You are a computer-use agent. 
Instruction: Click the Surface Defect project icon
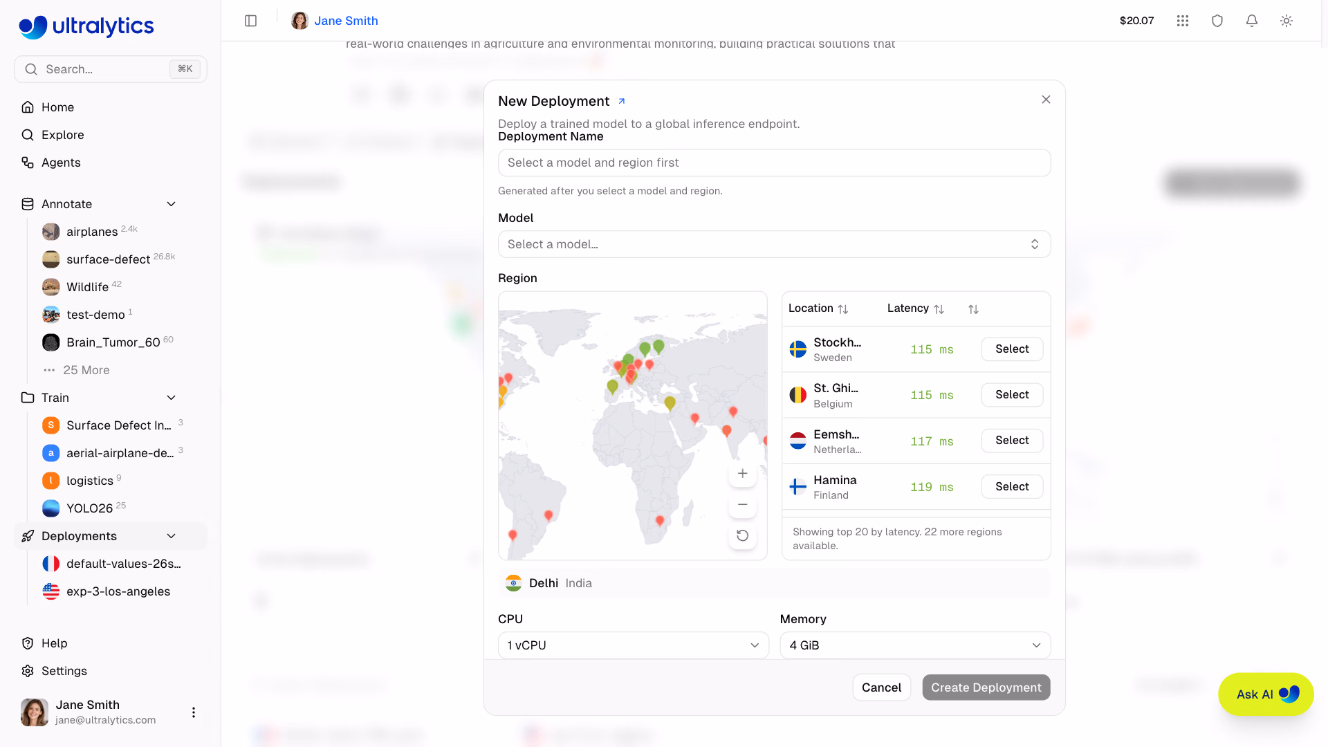pos(51,425)
